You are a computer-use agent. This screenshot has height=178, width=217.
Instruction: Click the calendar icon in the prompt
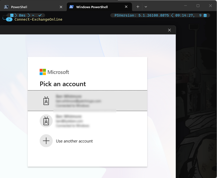pos(205,15)
